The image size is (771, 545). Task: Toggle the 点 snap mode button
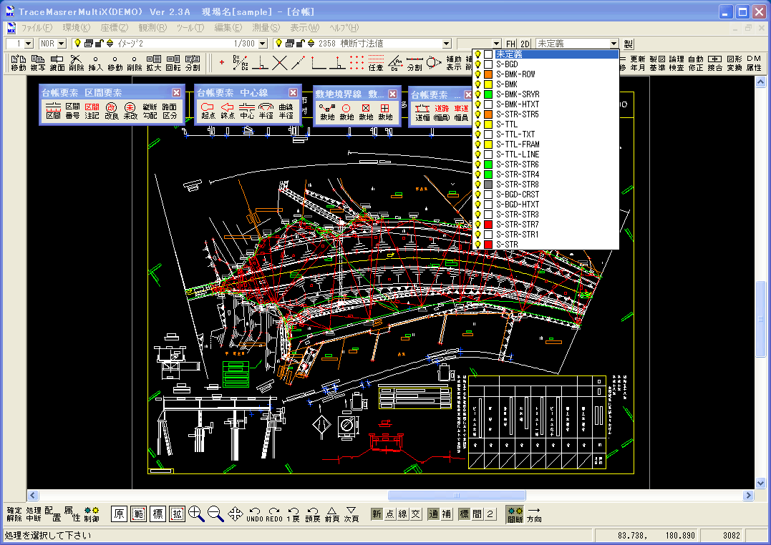click(389, 514)
